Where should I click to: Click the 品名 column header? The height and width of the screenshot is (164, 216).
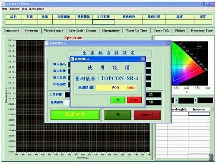pyautogui.click(x=13, y=17)
